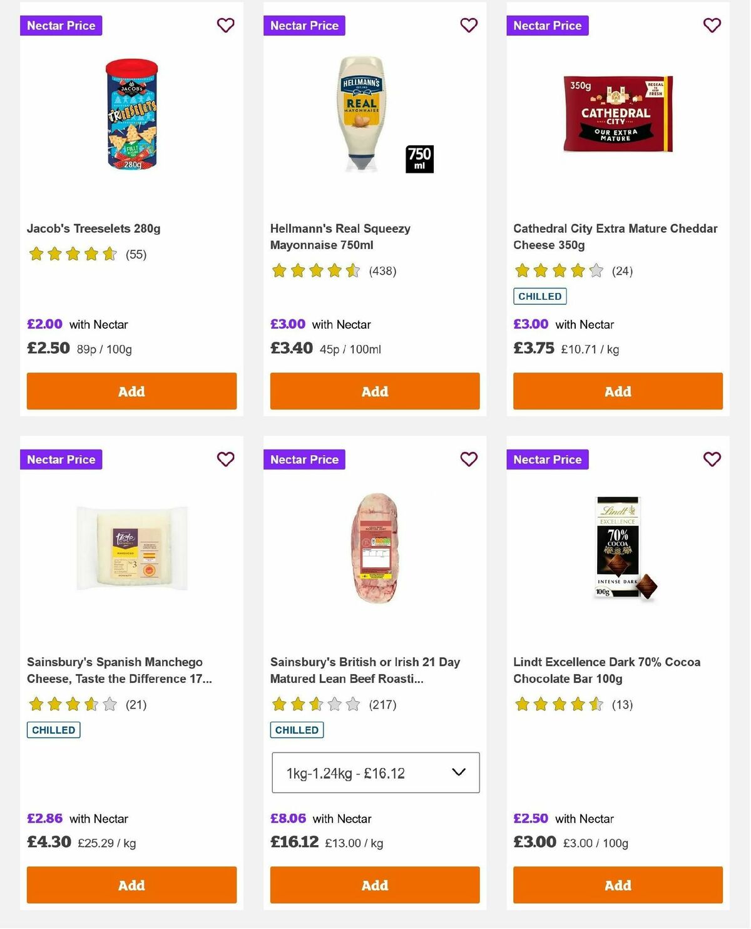The image size is (751, 929).
Task: Favourite the beef roasting joint via heart icon
Action: pos(468,459)
